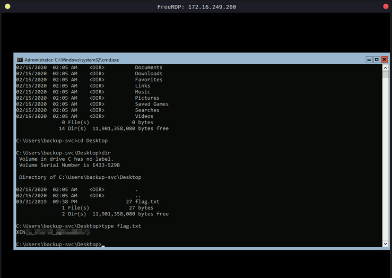Click the cmd vertical scrollbar thumb
The width and height of the screenshot is (392, 278).
click(386, 74)
